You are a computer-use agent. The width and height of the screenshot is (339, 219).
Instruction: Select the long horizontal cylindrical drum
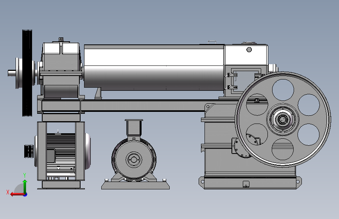tap(154, 67)
